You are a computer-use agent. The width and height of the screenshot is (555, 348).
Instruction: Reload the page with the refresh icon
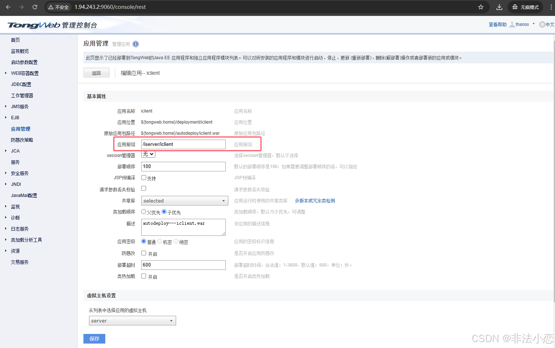coord(35,7)
